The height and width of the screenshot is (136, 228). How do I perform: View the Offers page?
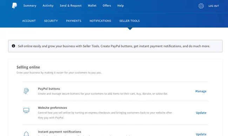coord(107,6)
